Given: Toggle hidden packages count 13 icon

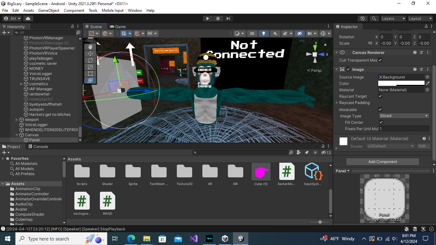Looking at the screenshot, I should point(326,152).
